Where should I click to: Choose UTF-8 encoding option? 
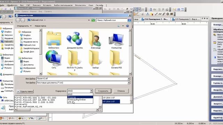(x=80, y=102)
